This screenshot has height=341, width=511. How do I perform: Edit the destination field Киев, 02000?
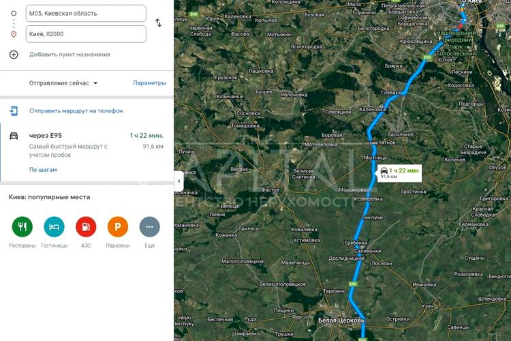coord(86,34)
